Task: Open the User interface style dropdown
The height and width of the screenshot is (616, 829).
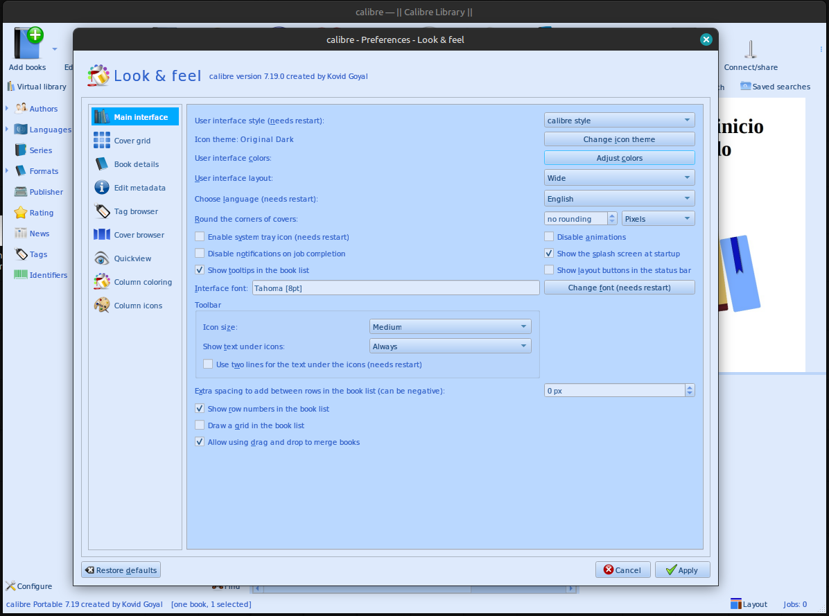Action: tap(619, 121)
